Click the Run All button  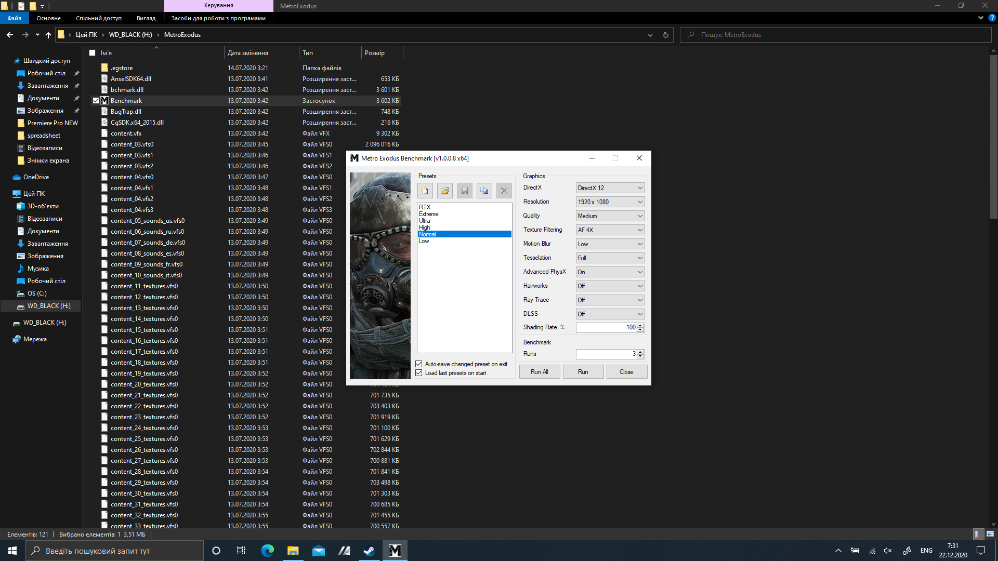(540, 372)
